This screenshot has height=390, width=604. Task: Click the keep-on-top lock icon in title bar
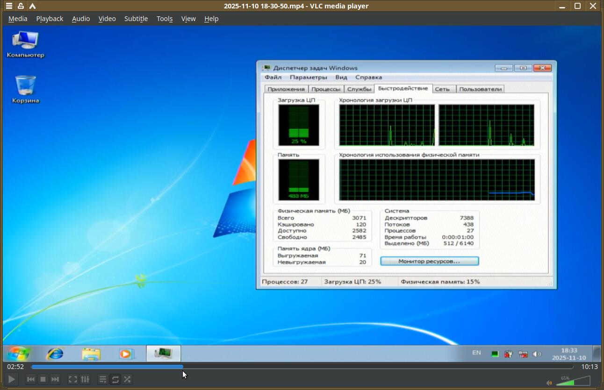(21, 6)
